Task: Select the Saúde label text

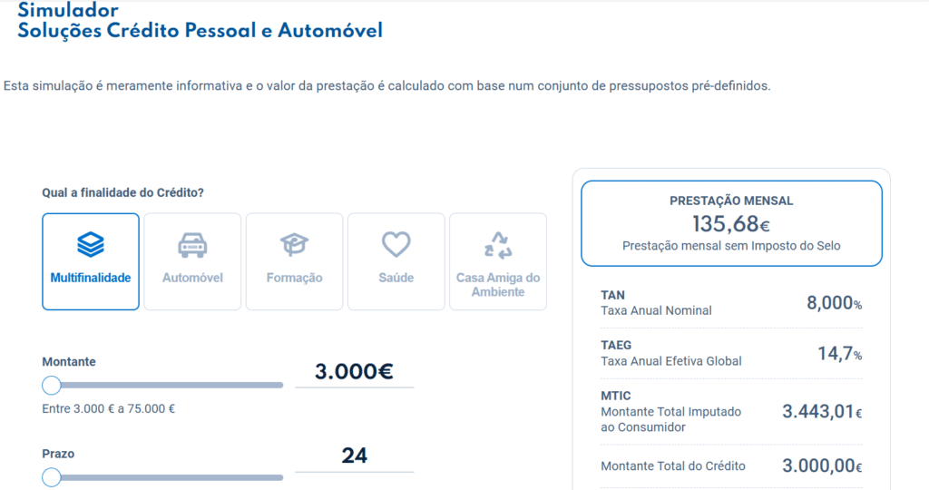Action: coord(396,278)
